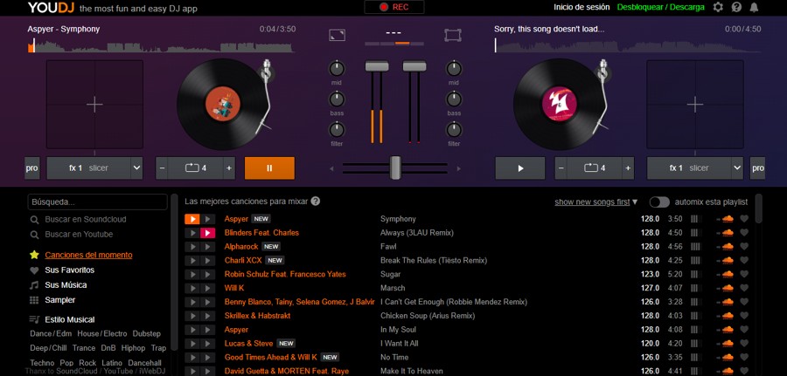Image resolution: width=787 pixels, height=376 pixels.
Task: Open SoundCloud icon for Fawl
Action: (726, 246)
